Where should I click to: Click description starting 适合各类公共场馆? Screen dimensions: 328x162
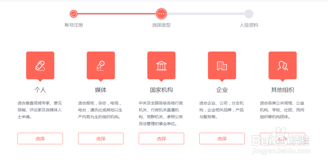click(x=282, y=110)
